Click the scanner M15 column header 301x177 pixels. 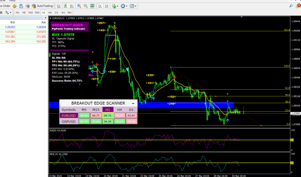pos(96,110)
